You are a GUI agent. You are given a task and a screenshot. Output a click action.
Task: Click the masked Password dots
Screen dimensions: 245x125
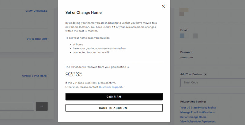[187, 58]
